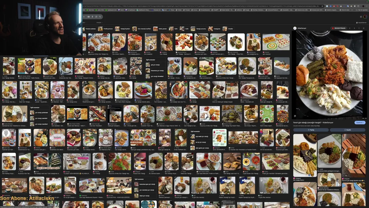Select the Onedio filter chip
The height and width of the screenshot is (208, 369).
click(x=228, y=29)
